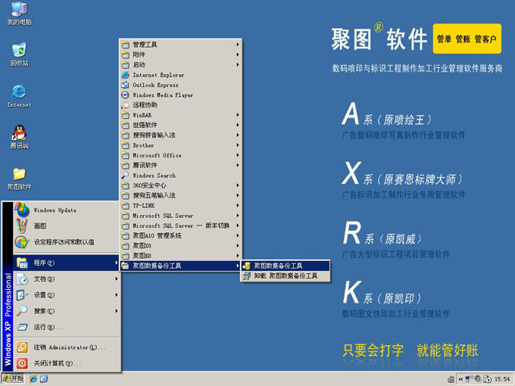Open the 聚图X8 program group

click(x=181, y=246)
